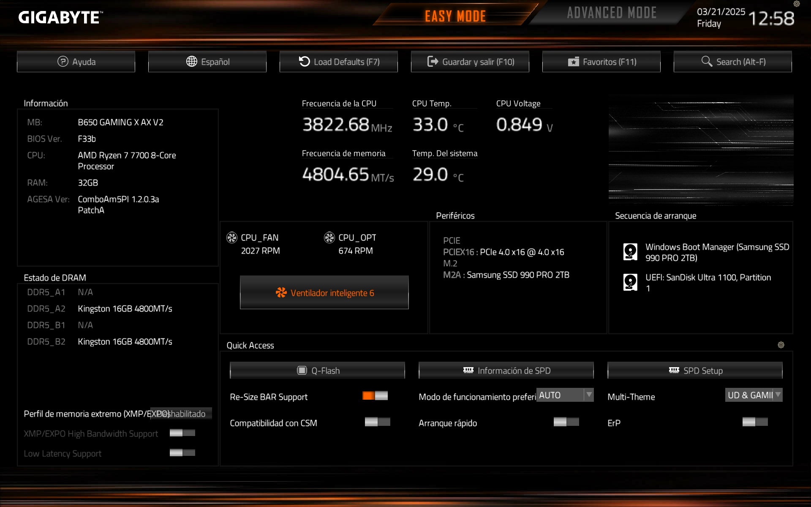This screenshot has width=811, height=507.
Task: Click the PCIEX16 PCIe 4.0 x16 entry
Action: pyautogui.click(x=503, y=252)
